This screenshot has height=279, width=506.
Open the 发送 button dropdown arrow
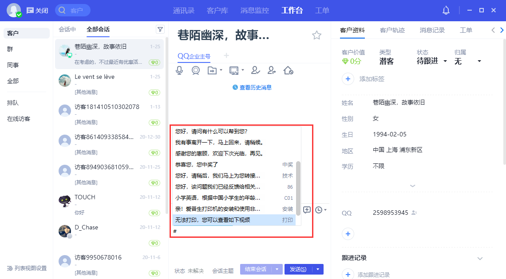(318, 269)
